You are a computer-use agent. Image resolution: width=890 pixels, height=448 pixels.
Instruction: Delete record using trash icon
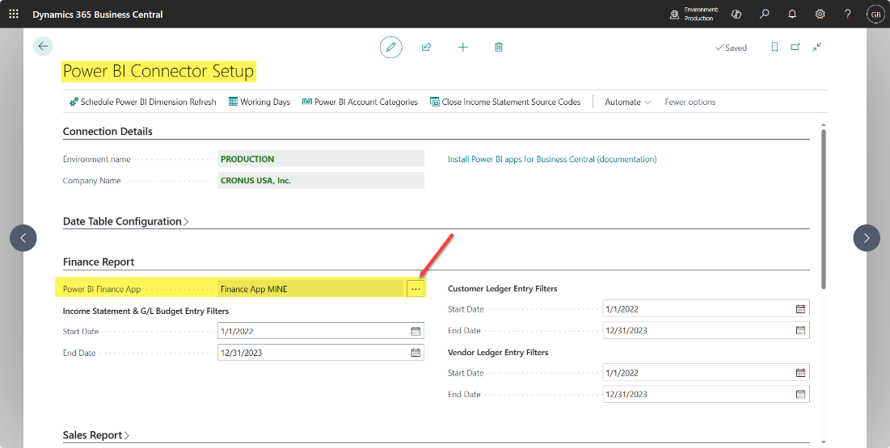click(x=499, y=47)
